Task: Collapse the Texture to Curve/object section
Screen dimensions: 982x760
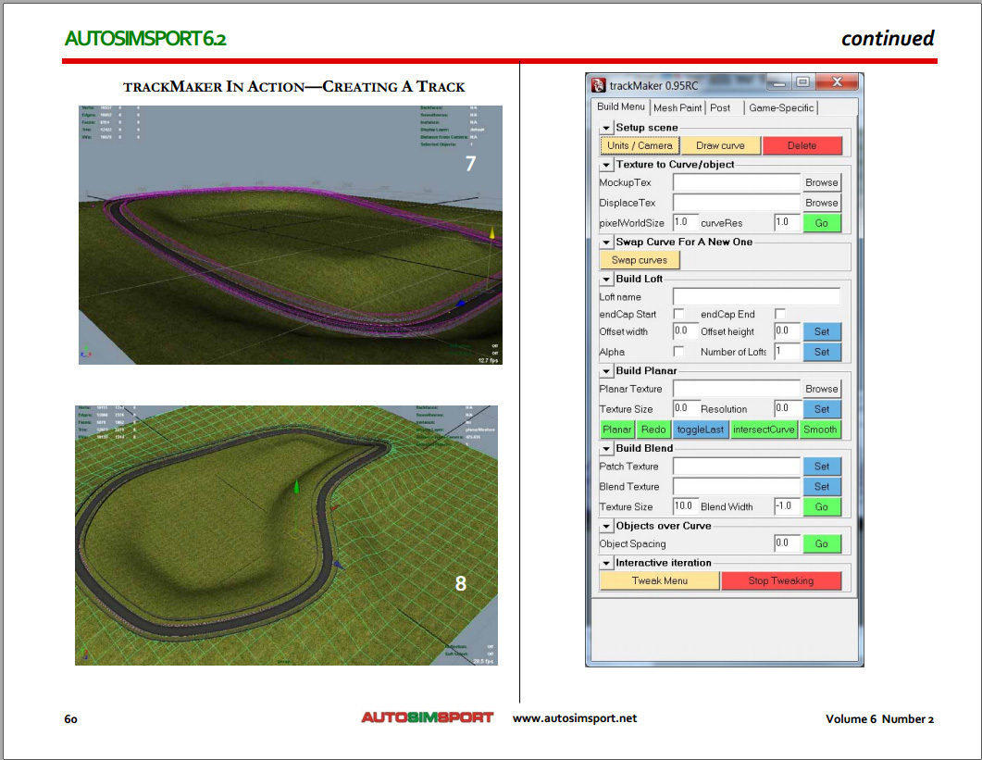Action: pyautogui.click(x=606, y=165)
